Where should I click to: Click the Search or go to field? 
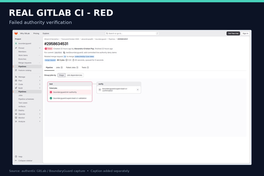pyautogui.click(x=132, y=33)
